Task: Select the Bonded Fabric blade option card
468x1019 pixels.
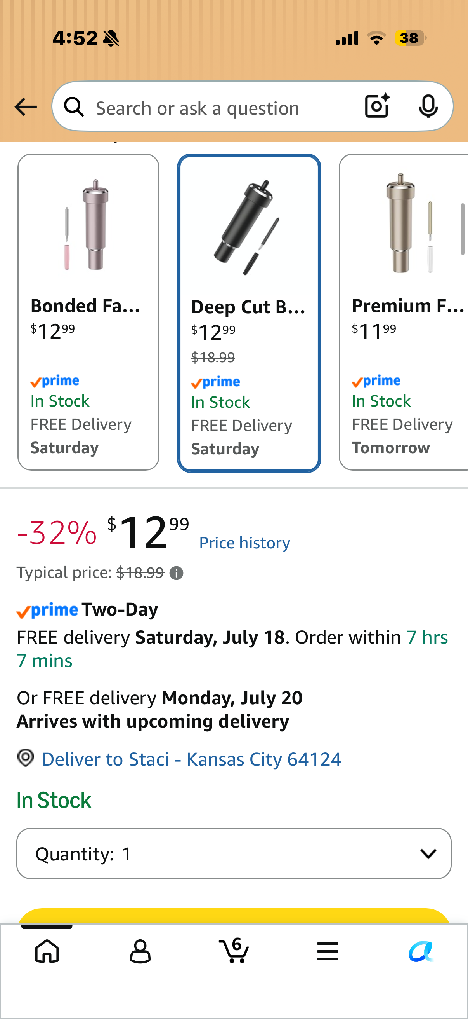Action: [x=88, y=312]
